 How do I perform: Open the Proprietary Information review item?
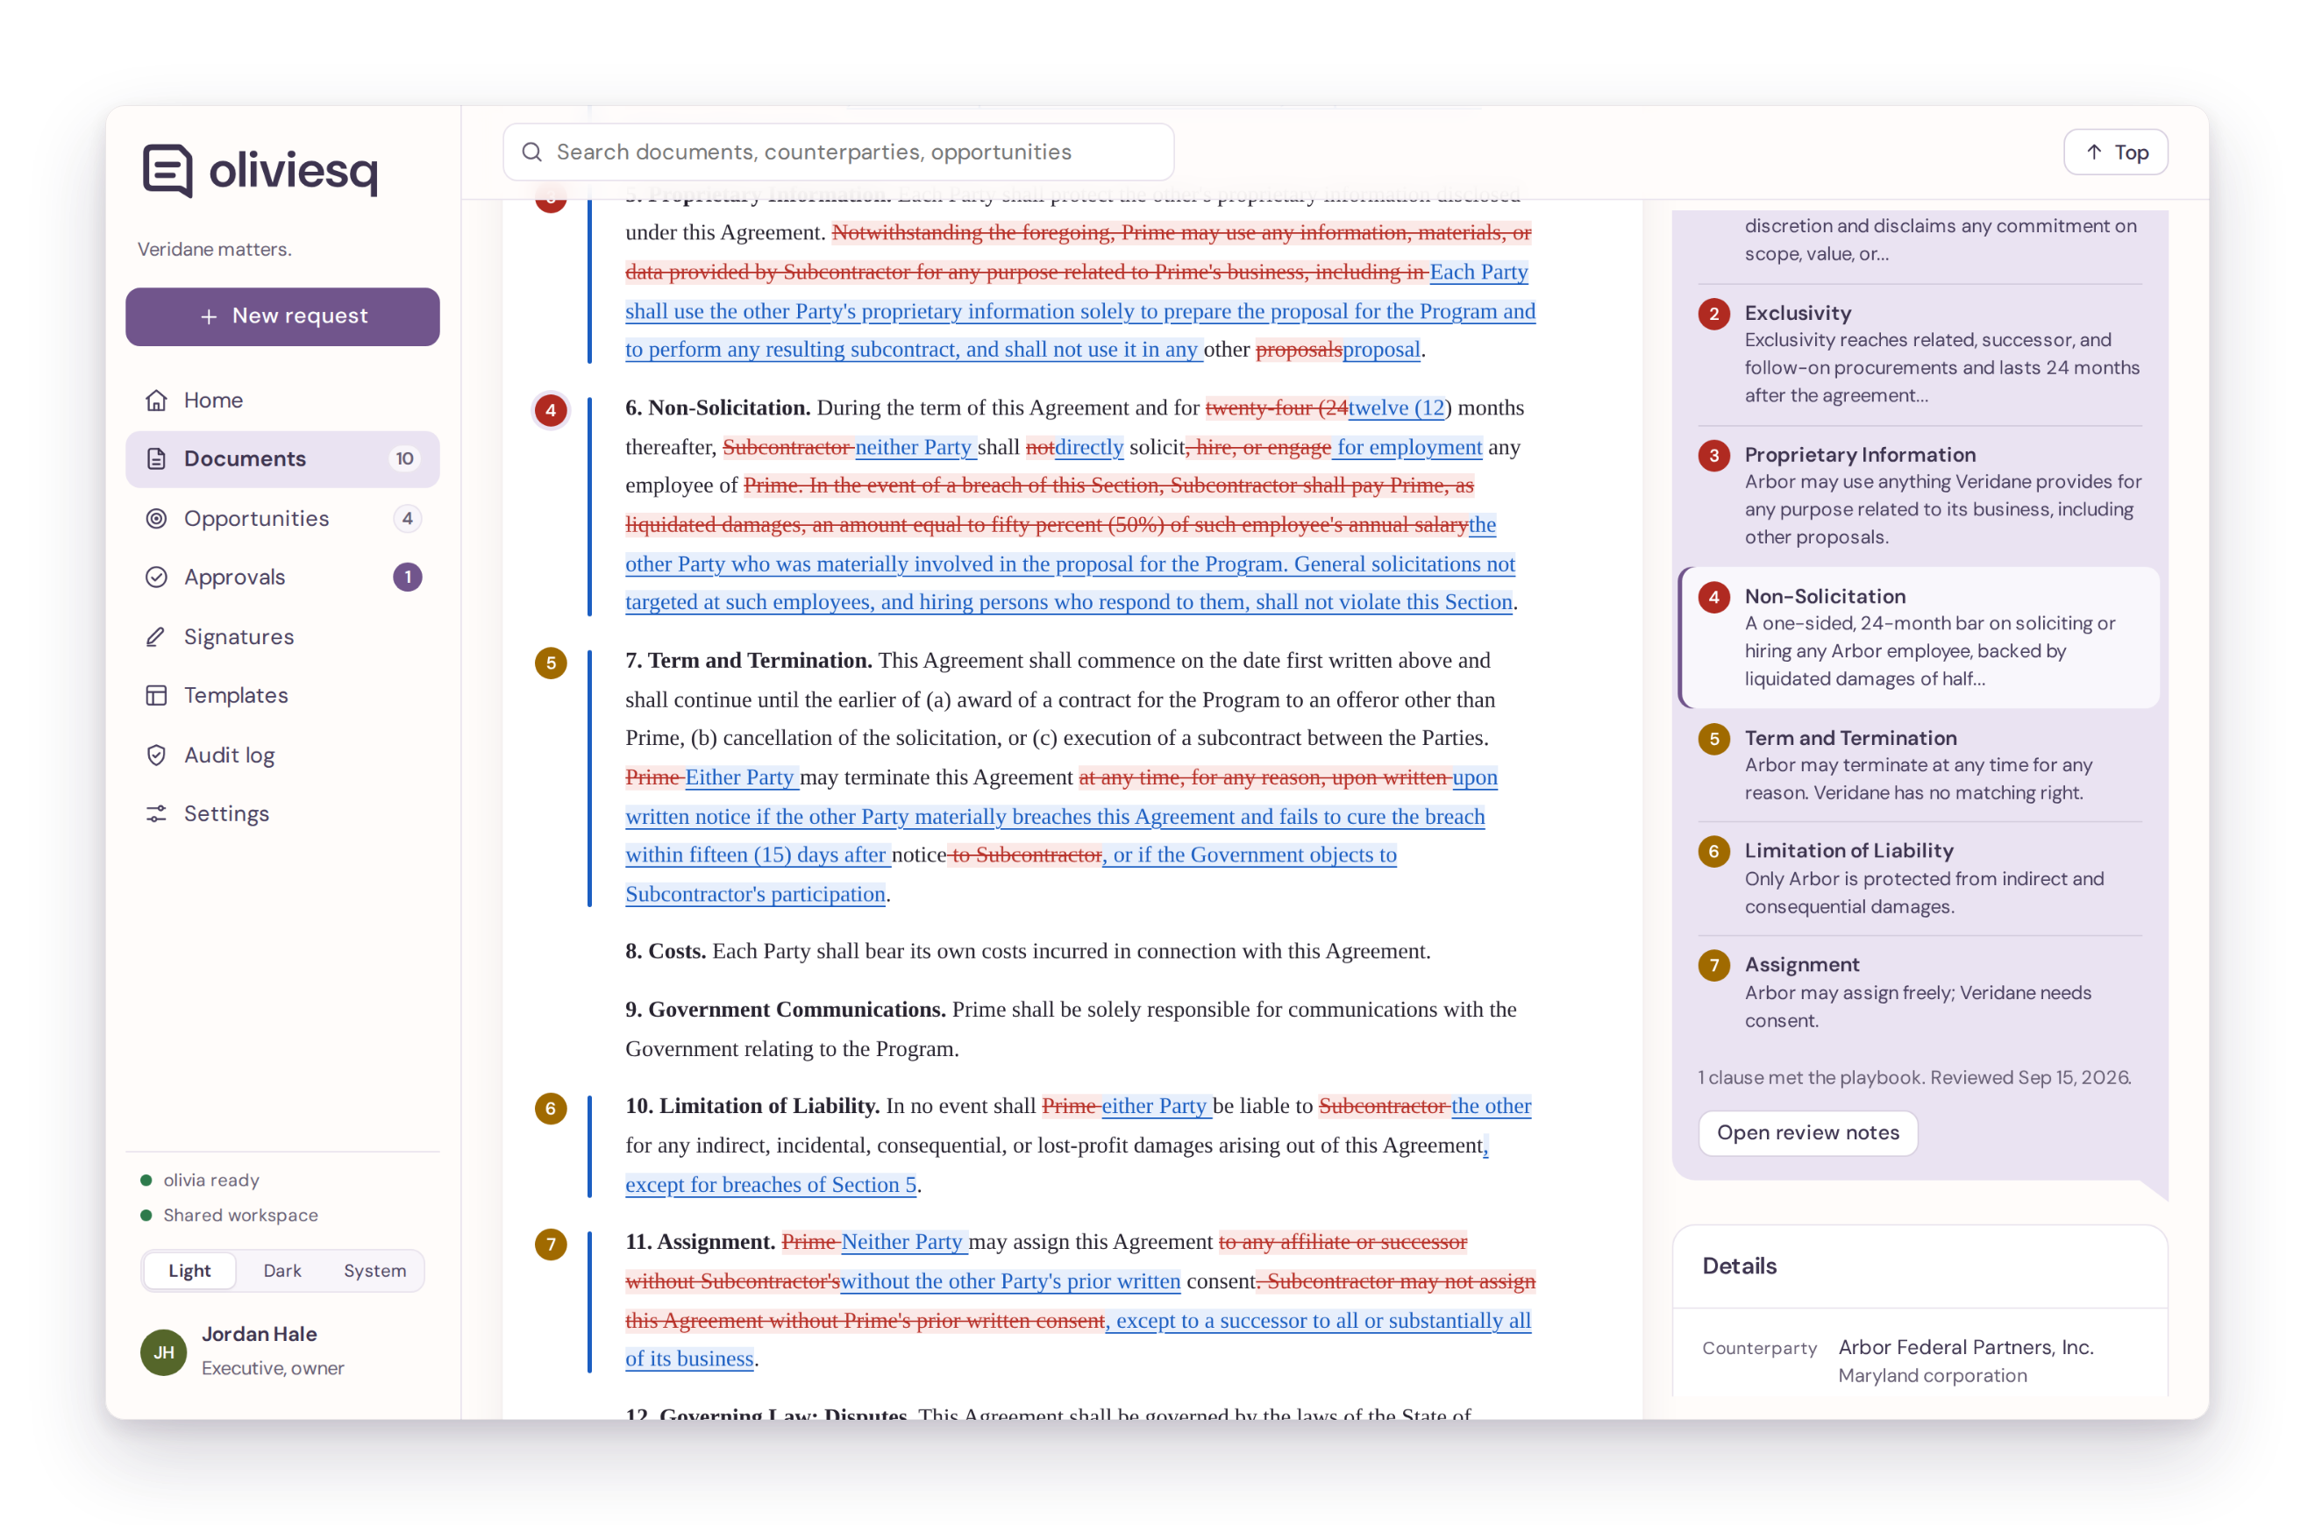(1919, 496)
